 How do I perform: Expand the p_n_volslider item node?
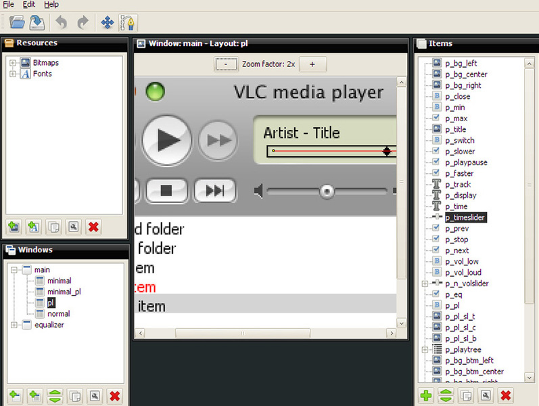425,284
